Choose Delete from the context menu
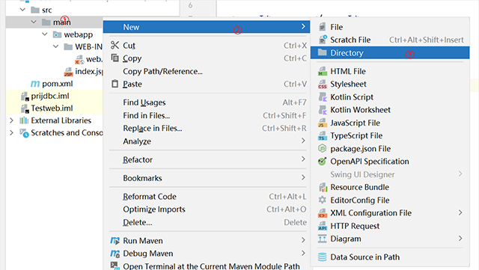The height and width of the screenshot is (270, 479). [x=207, y=222]
